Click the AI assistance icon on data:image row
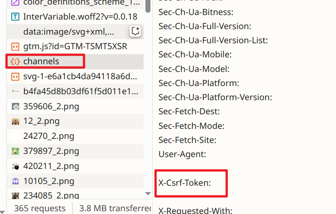 [135, 31]
